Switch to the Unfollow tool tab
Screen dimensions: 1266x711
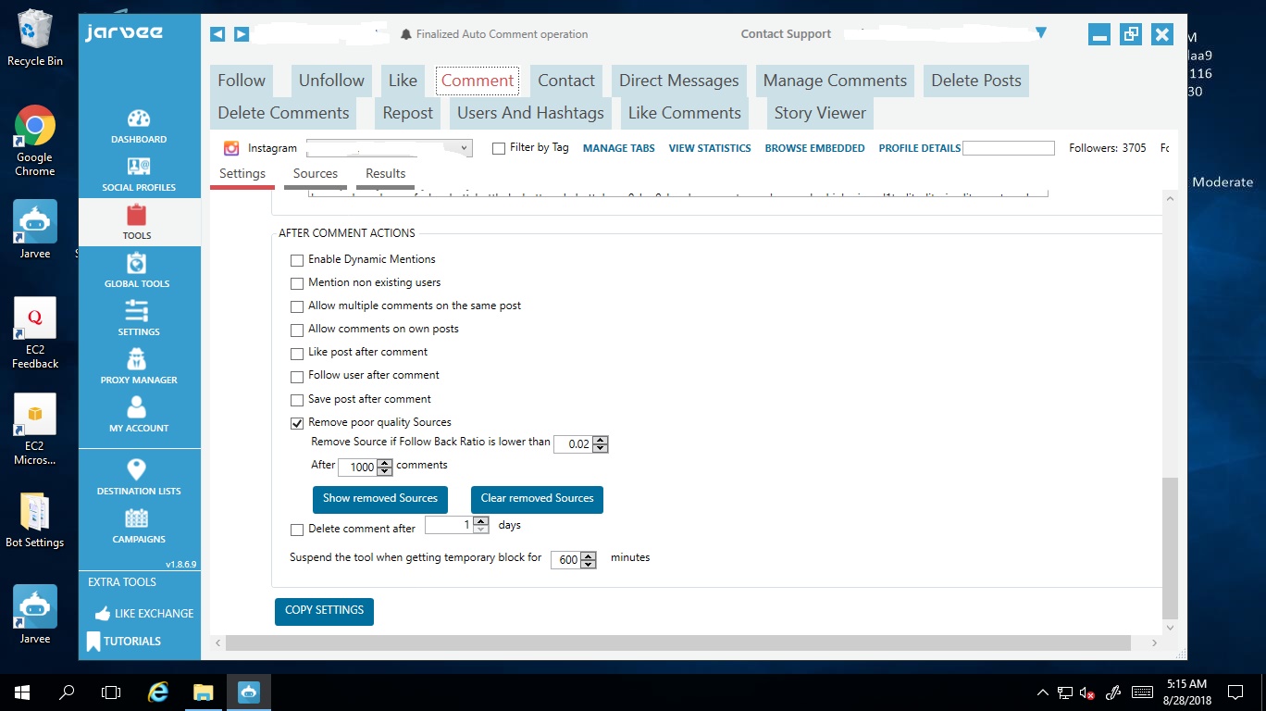pos(331,81)
